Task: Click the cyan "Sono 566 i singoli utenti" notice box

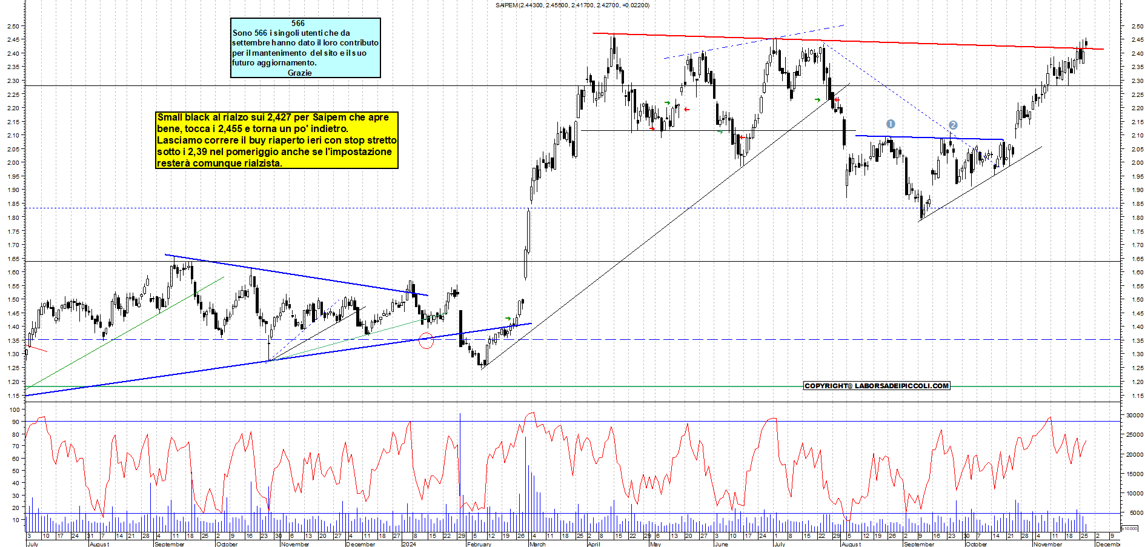Action: pyautogui.click(x=305, y=48)
